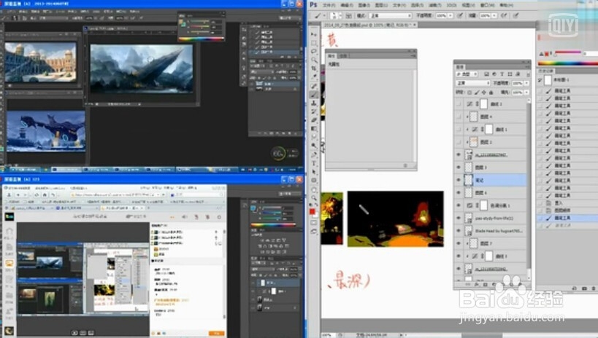Image resolution: width=598 pixels, height=338 pixels.
Task: Hide the selected 笔记 layer
Action: (459, 180)
